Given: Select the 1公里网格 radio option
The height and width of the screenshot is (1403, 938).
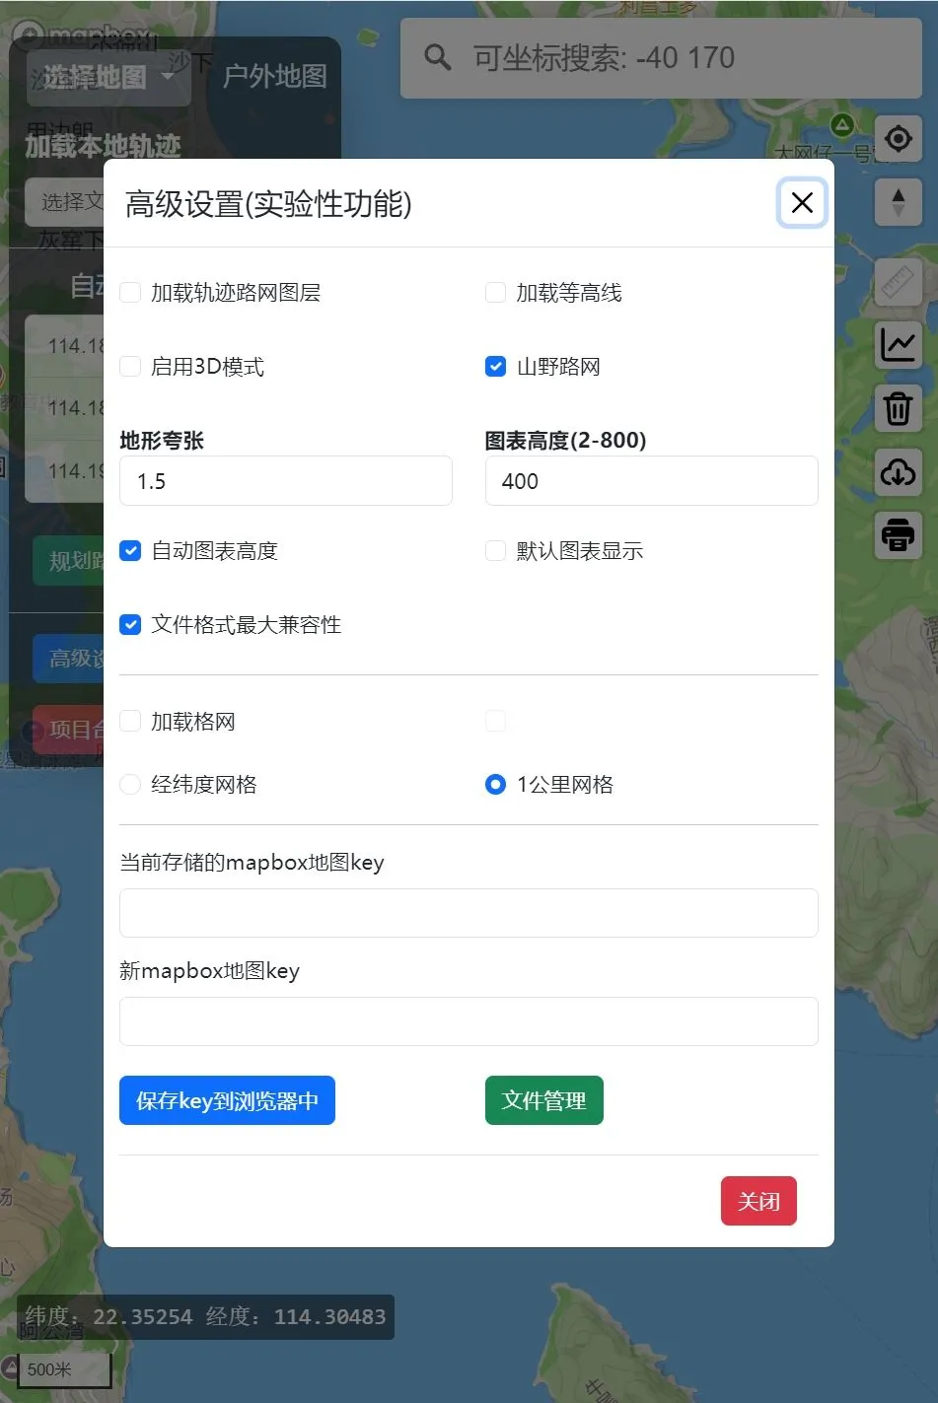Looking at the screenshot, I should point(496,785).
